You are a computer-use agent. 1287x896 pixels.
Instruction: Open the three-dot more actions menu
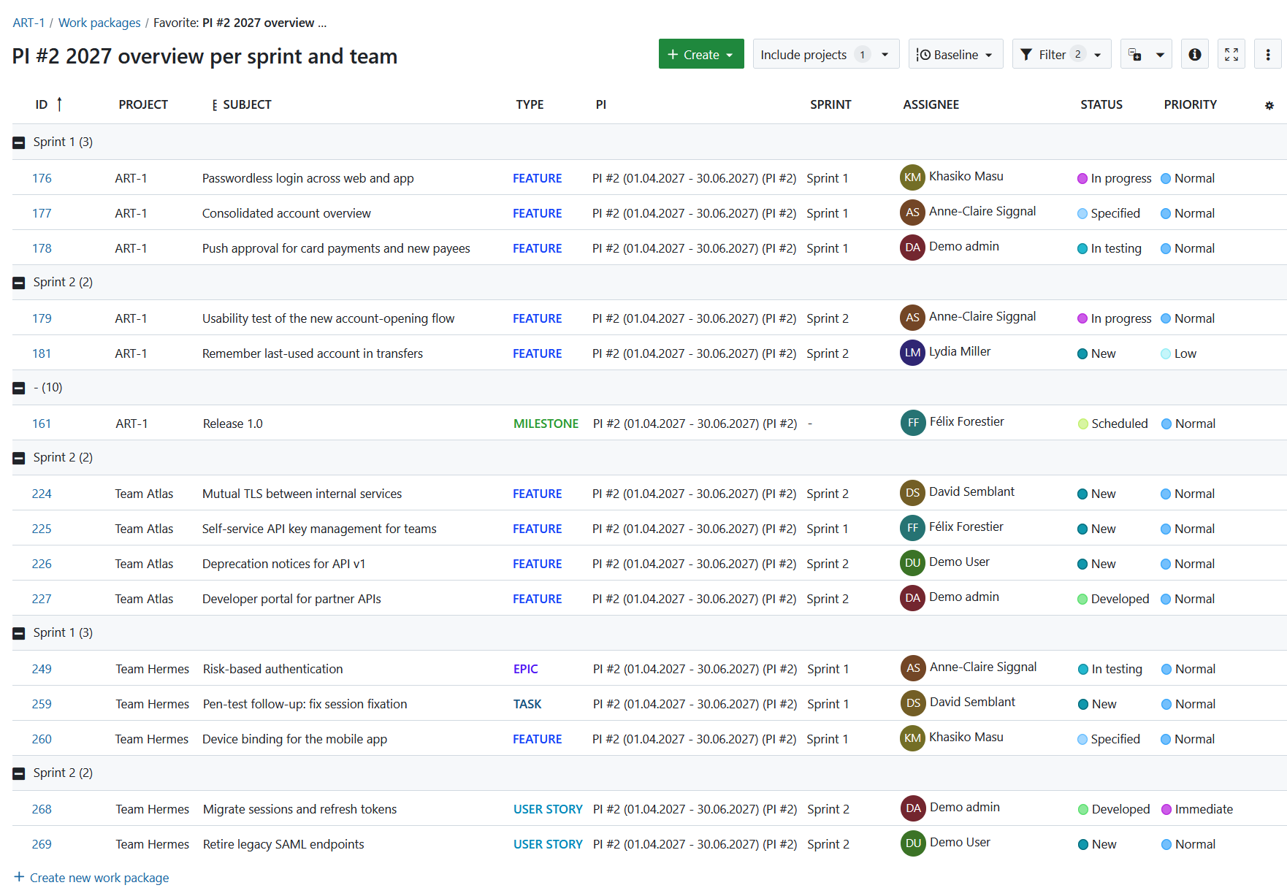[x=1267, y=54]
